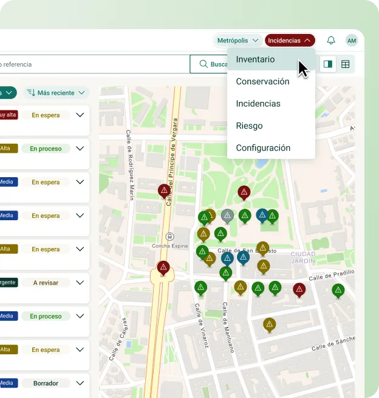Open the notifications bell

(331, 41)
